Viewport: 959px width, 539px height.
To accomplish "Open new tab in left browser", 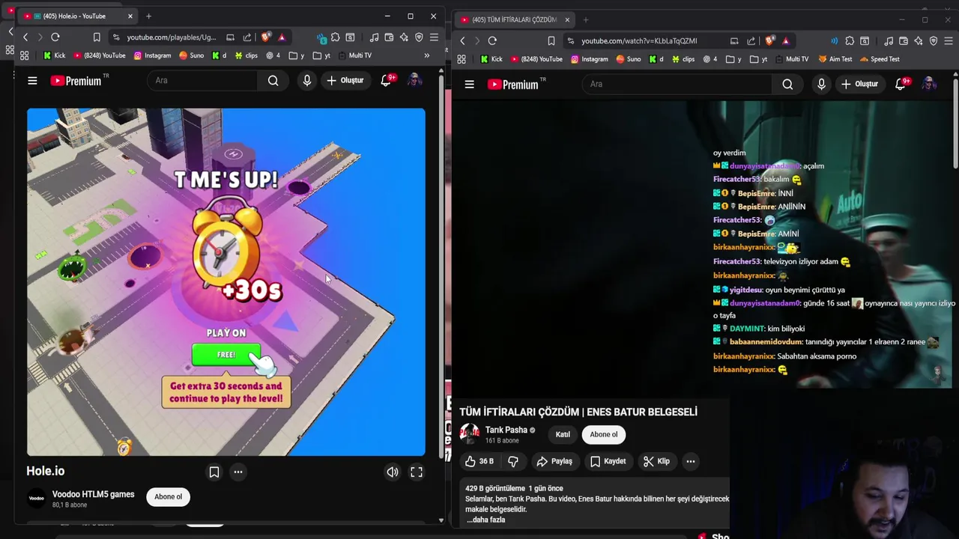I will point(148,16).
